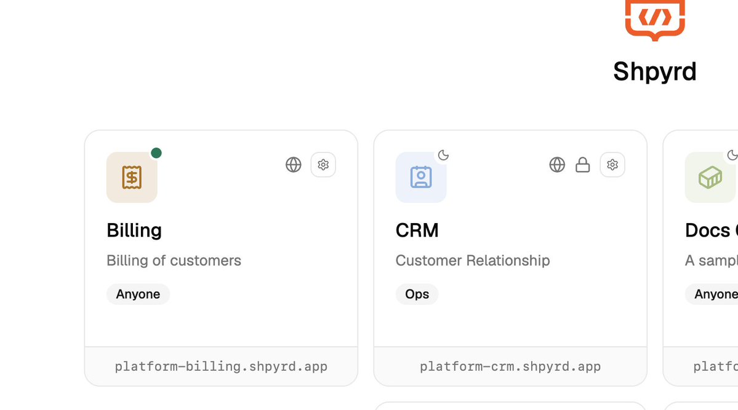Image resolution: width=738 pixels, height=410 pixels.
Task: Open the Billing app title
Action: click(134, 231)
